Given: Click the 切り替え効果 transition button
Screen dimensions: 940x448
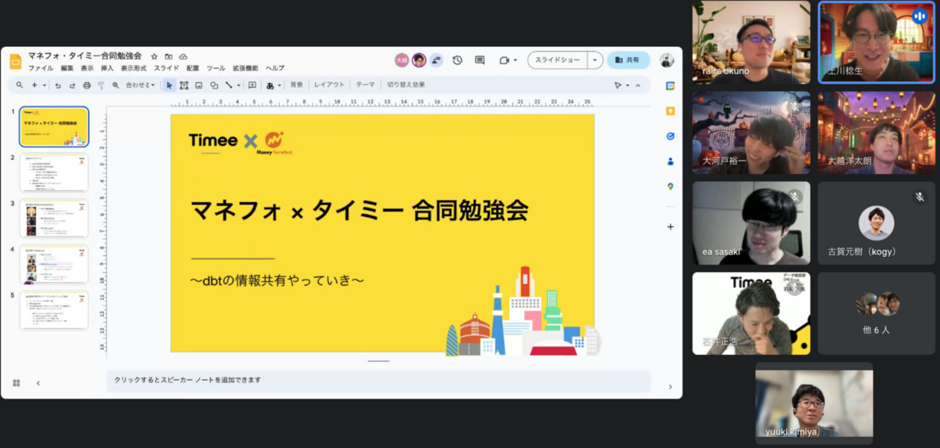Looking at the screenshot, I should tap(406, 85).
